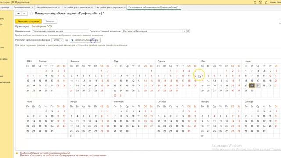This screenshot has width=281, height=158.
Task: Select December 9 in the calendar
Action: (x=258, y=116)
